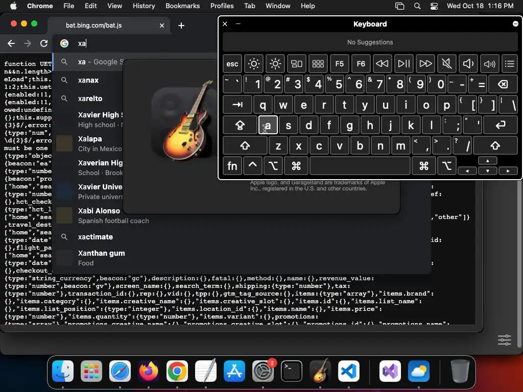Open Visual Studio Code from the Dock

pyautogui.click(x=348, y=371)
